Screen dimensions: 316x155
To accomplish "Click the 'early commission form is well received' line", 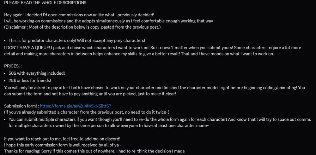I will [62, 145].
